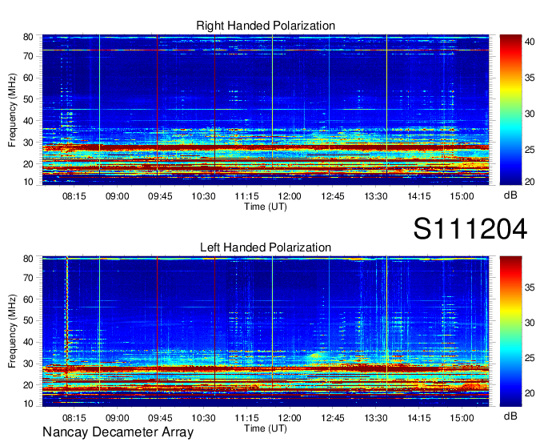
Task: Click the Right Handed Polarization spectrogram image
Action: (266, 110)
